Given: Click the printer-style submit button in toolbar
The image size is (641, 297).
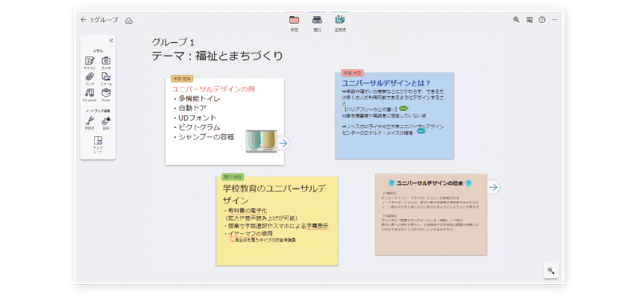Looking at the screenshot, I should [317, 20].
